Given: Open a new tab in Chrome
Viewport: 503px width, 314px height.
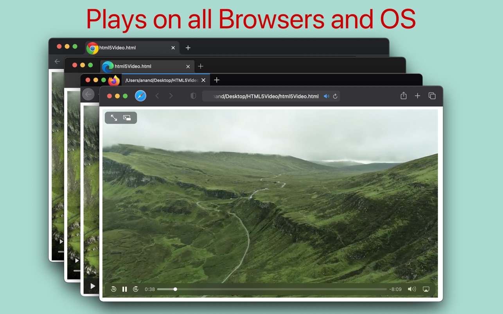Looking at the screenshot, I should [188, 48].
